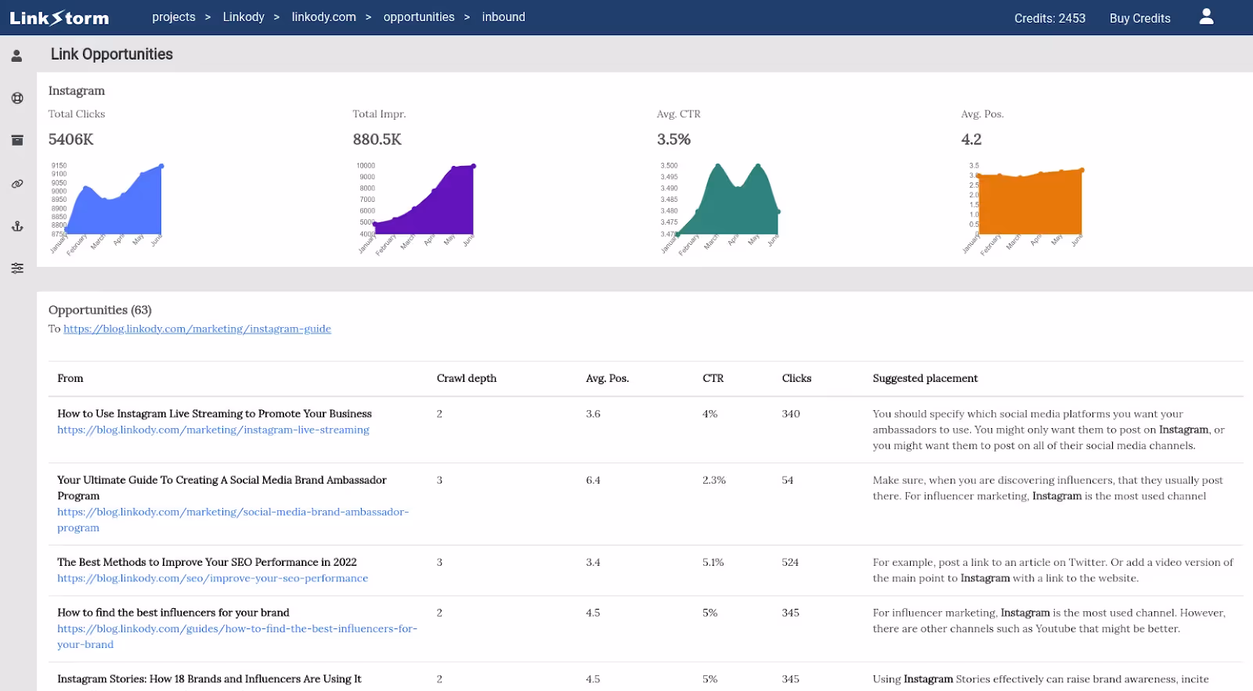Screen dimensions: 1253x691
Task: Click average position 3.6 cell
Action: (593, 414)
